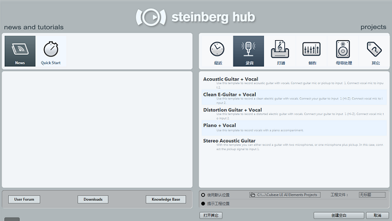The height and width of the screenshot is (221, 392).
Task: Select the Other tag icon category
Action: click(375, 51)
